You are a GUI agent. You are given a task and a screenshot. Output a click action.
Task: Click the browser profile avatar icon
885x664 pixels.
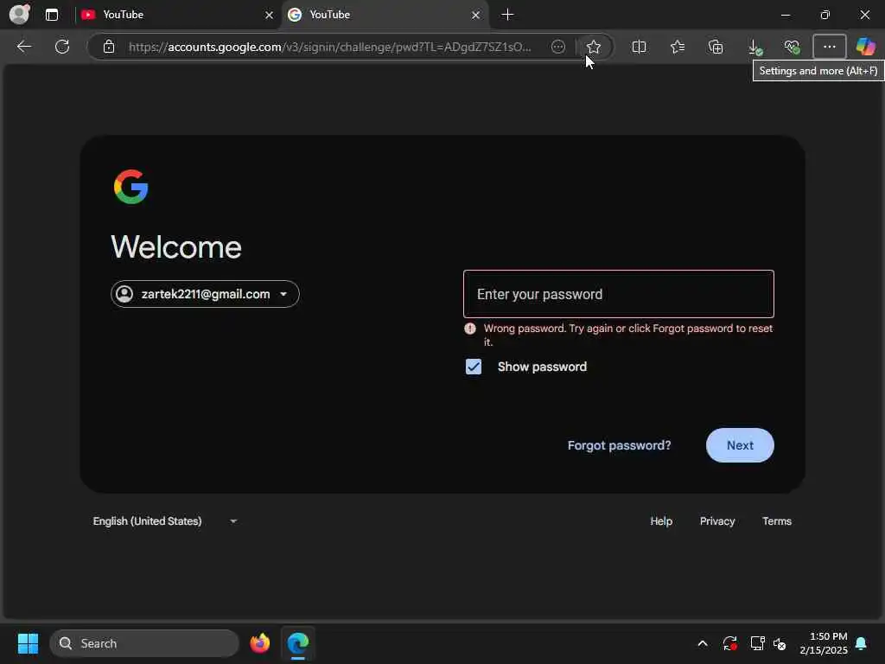click(x=20, y=14)
